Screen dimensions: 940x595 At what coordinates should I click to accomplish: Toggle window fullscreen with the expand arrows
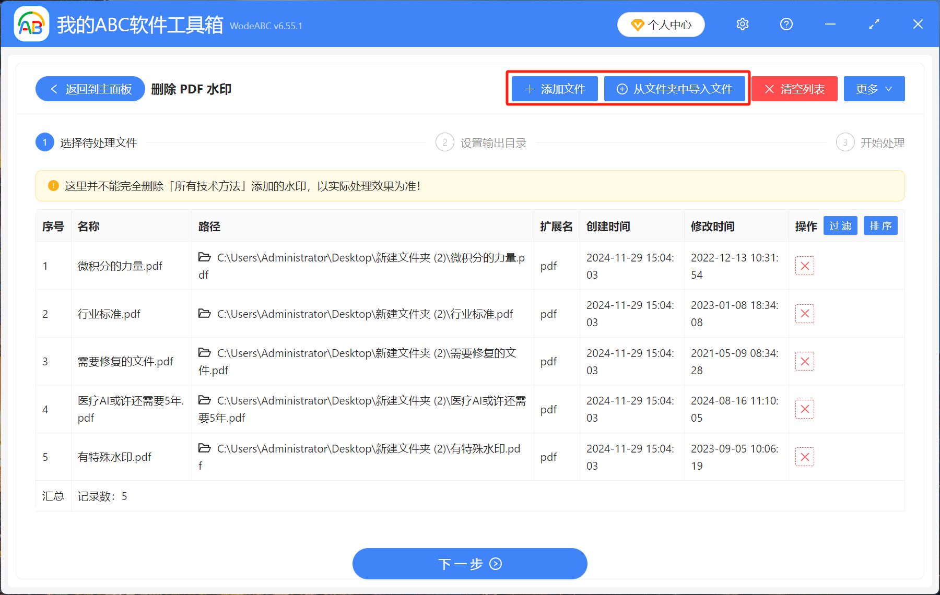click(874, 25)
